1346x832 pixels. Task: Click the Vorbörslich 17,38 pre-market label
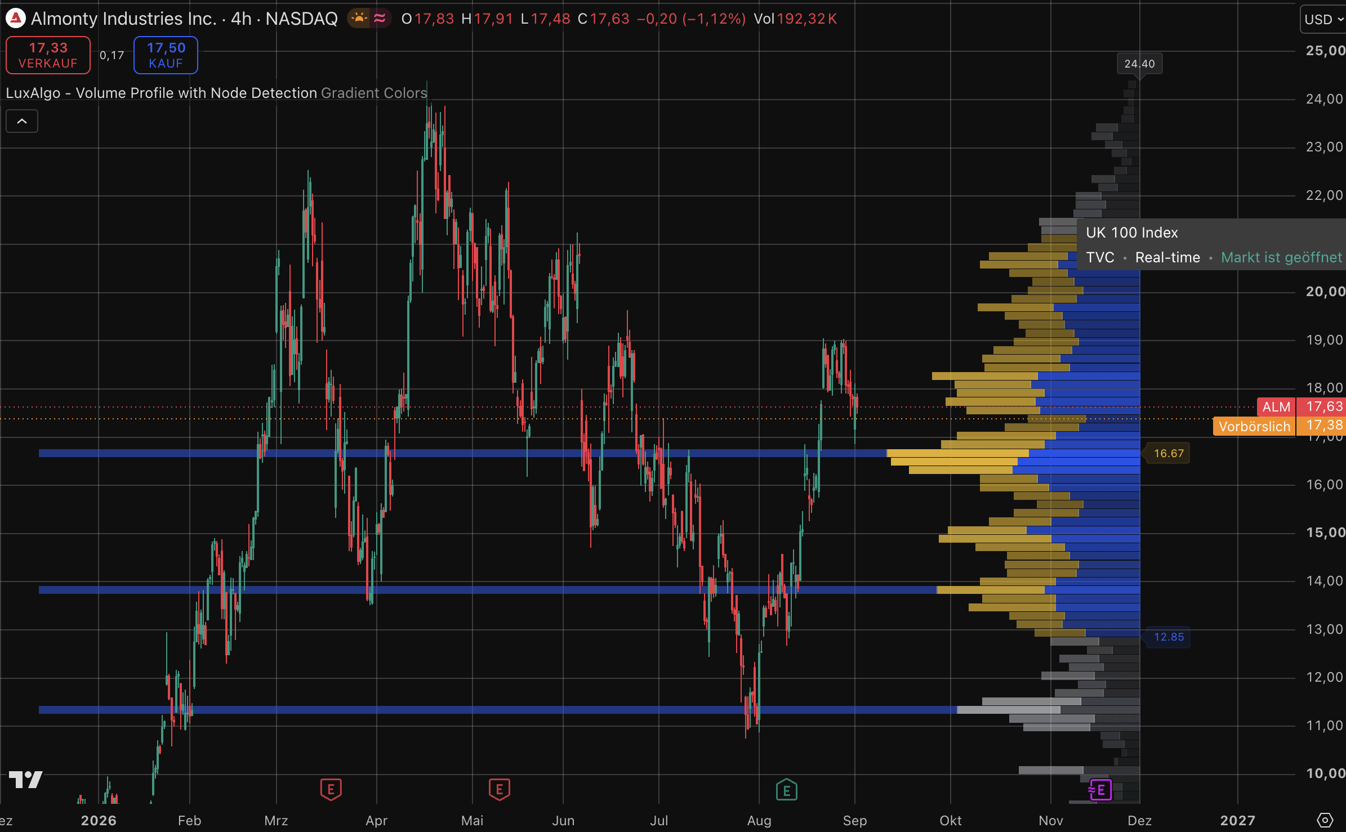pyautogui.click(x=1279, y=426)
